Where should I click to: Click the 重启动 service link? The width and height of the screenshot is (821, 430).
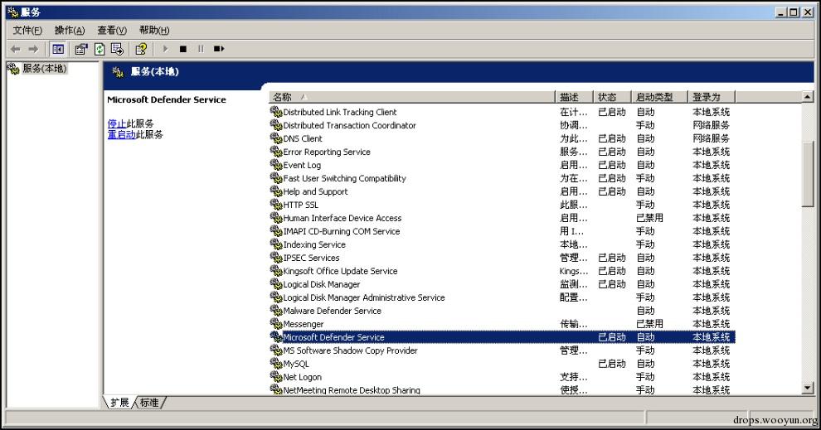coord(121,134)
